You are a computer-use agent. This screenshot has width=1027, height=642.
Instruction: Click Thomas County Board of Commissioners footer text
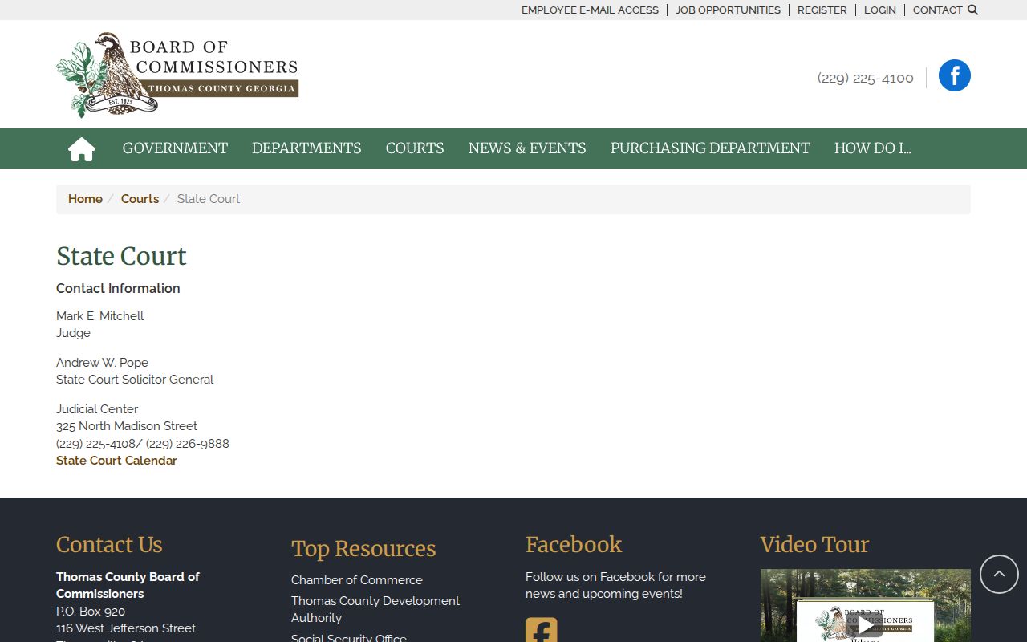pos(128,585)
